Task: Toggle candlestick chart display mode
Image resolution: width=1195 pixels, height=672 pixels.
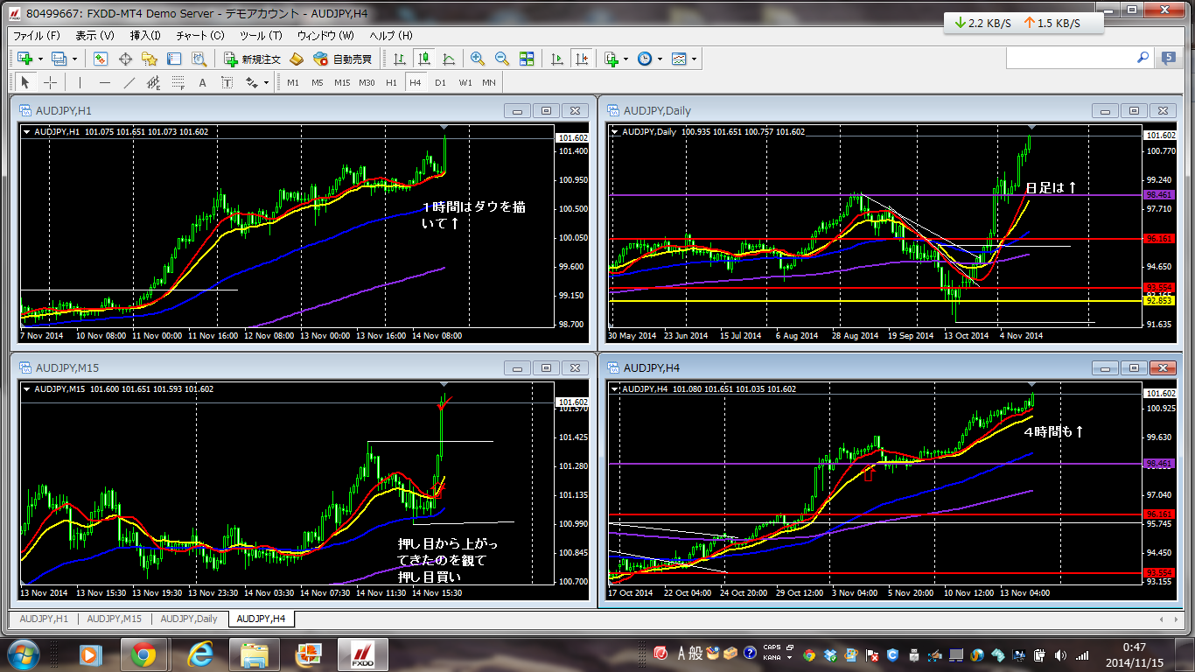Action: 424,59
